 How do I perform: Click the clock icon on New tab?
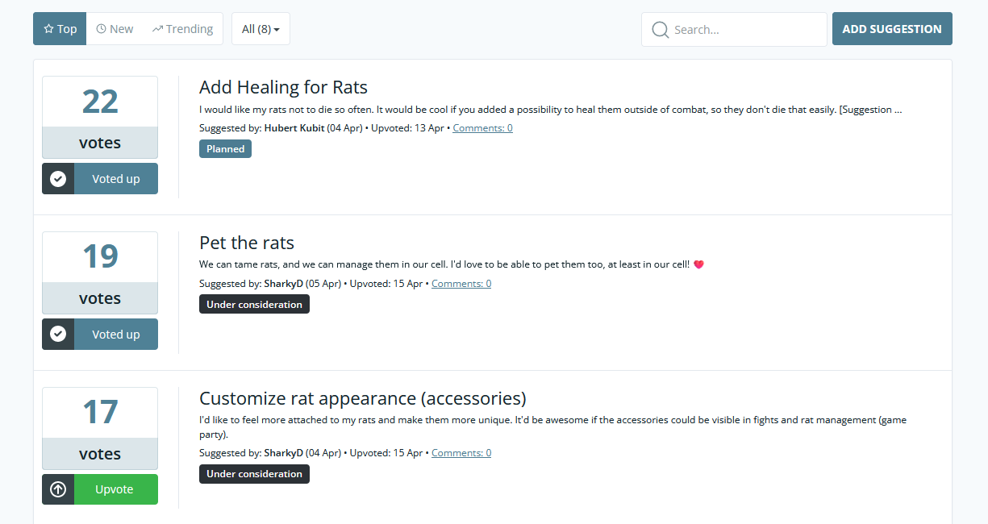tap(101, 29)
